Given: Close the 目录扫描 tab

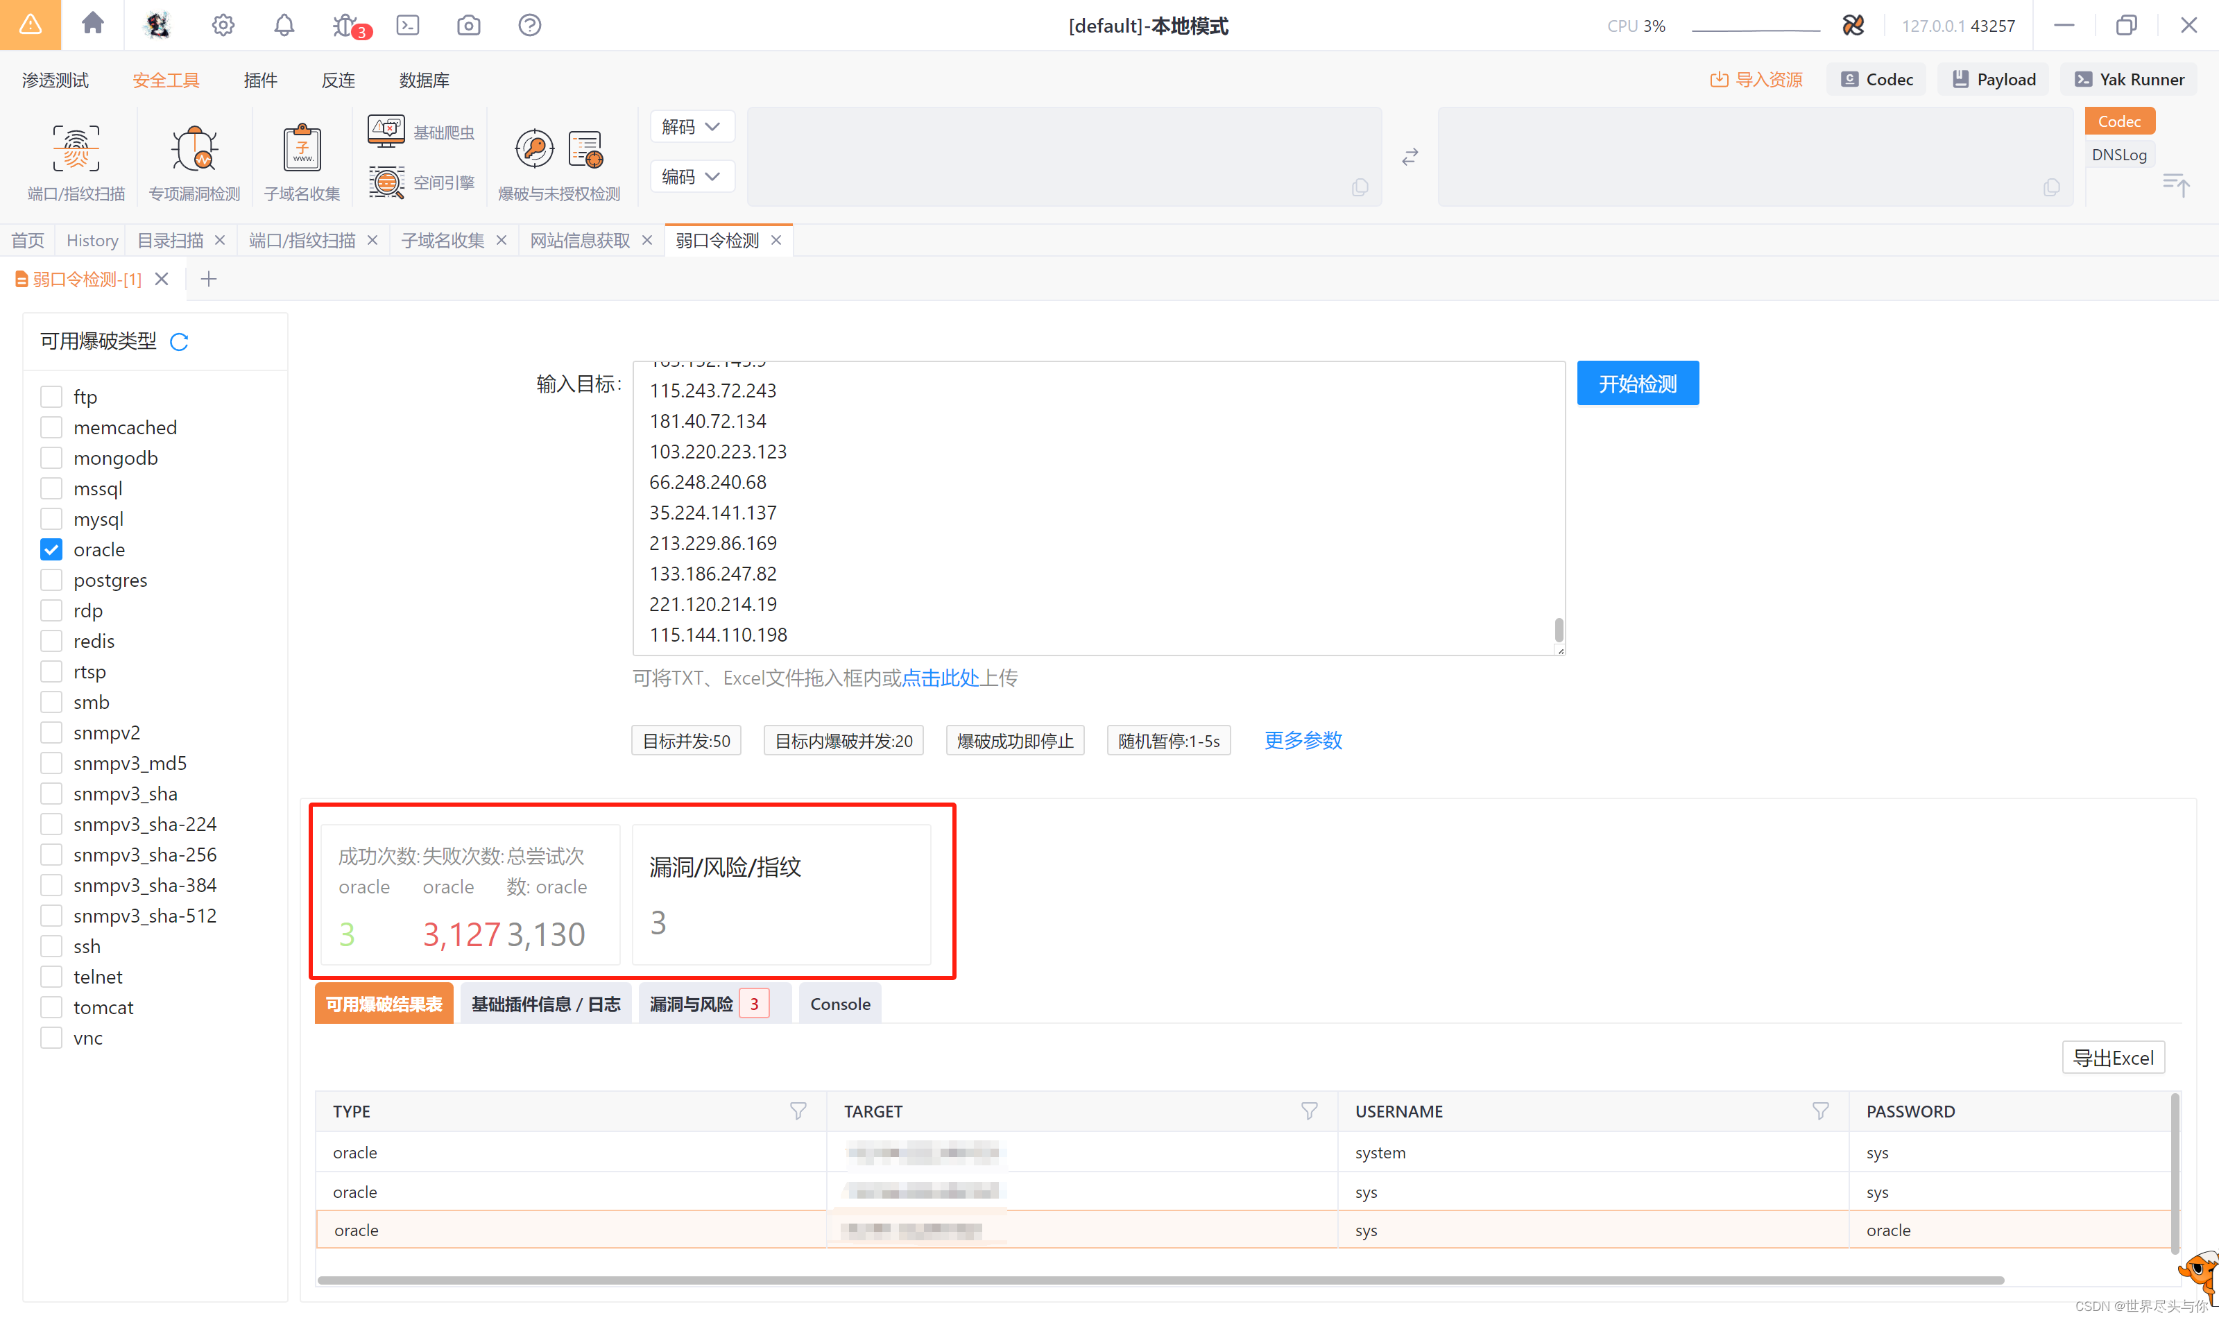Looking at the screenshot, I should (x=220, y=240).
